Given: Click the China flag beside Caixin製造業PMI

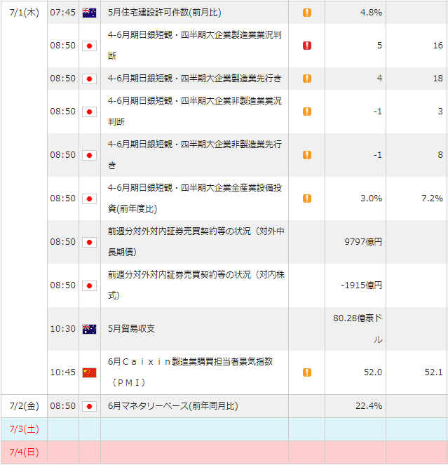Looking at the screenshot, I should point(89,372).
